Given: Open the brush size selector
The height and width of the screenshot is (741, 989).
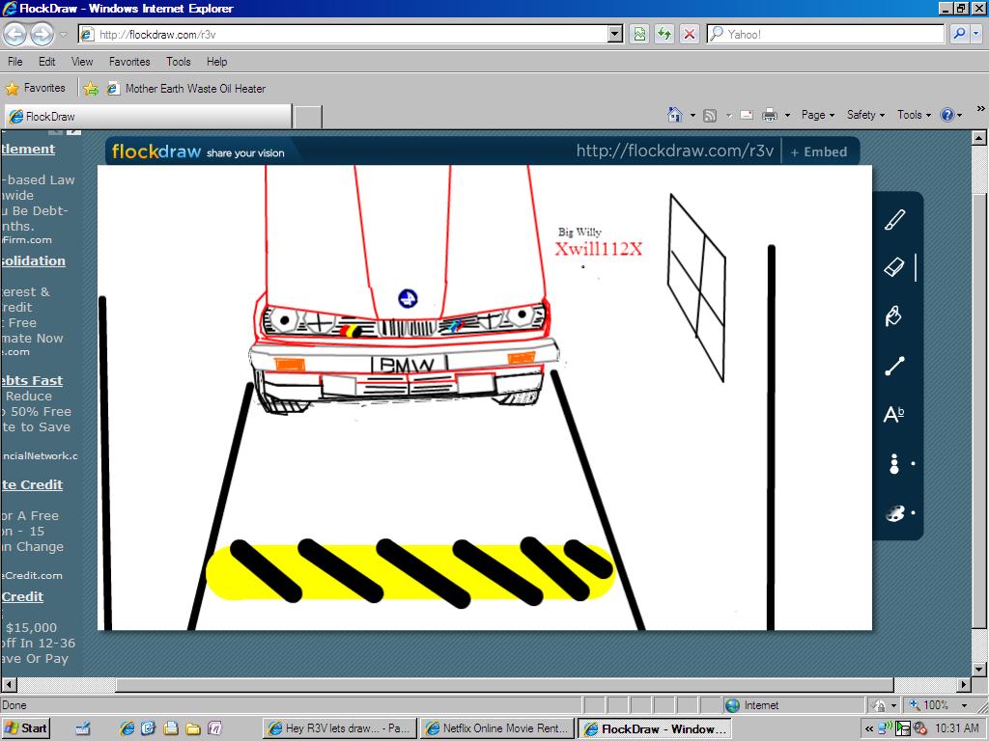Looking at the screenshot, I should [x=894, y=464].
